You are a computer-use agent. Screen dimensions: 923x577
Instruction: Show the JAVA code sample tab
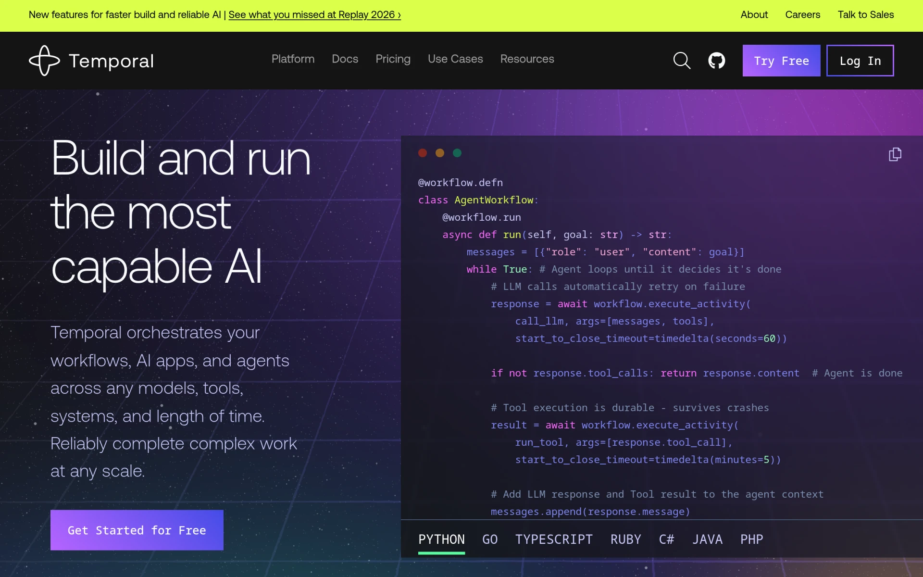707,539
